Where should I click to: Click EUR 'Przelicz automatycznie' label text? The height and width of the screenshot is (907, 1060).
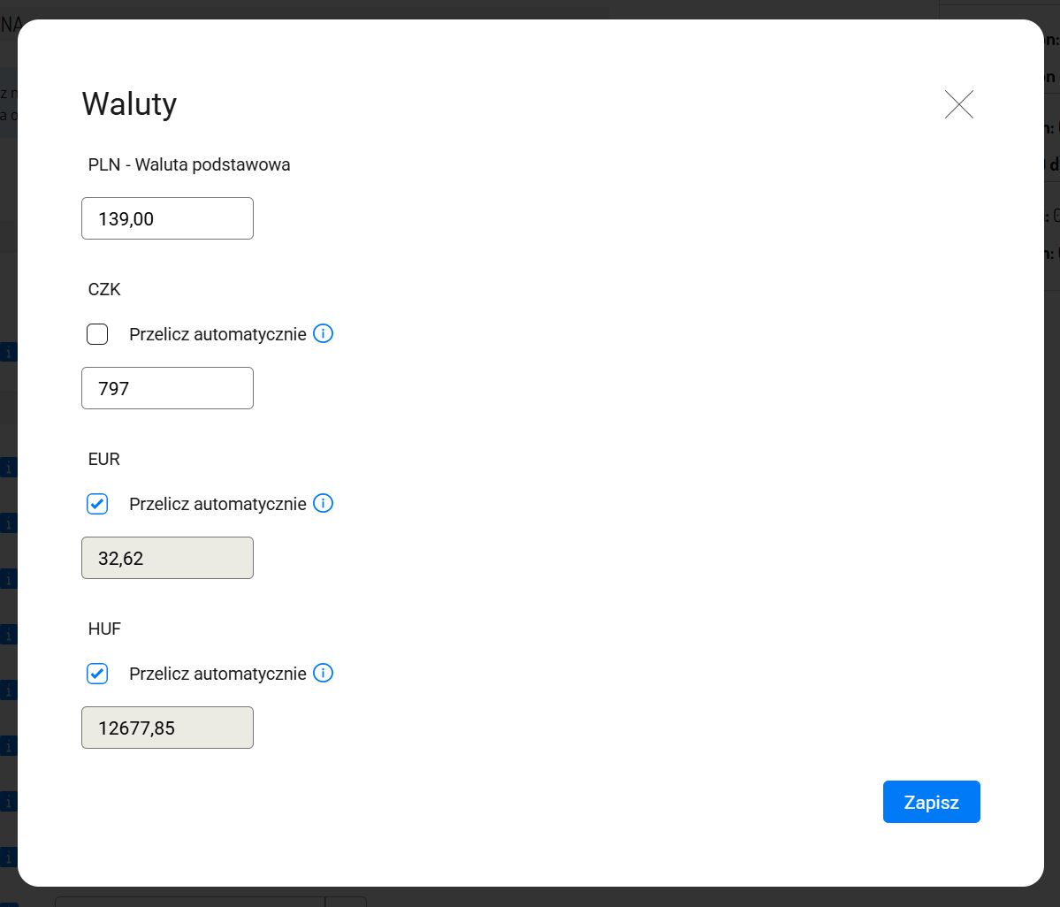pos(217,504)
